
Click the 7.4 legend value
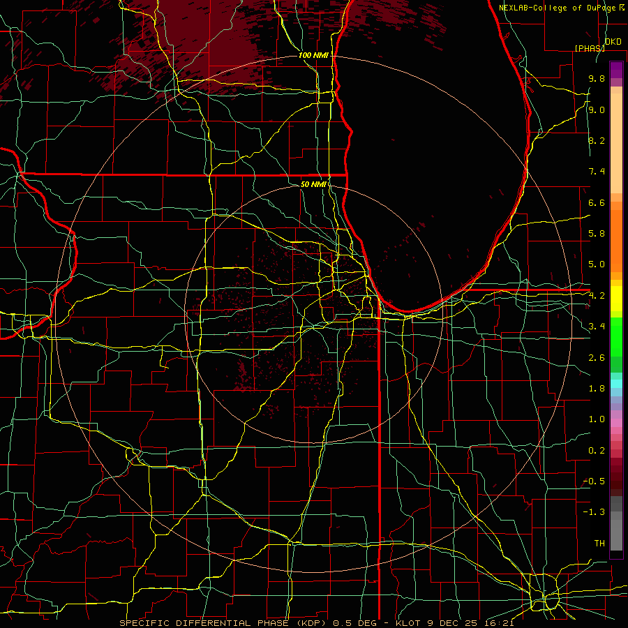click(x=597, y=172)
